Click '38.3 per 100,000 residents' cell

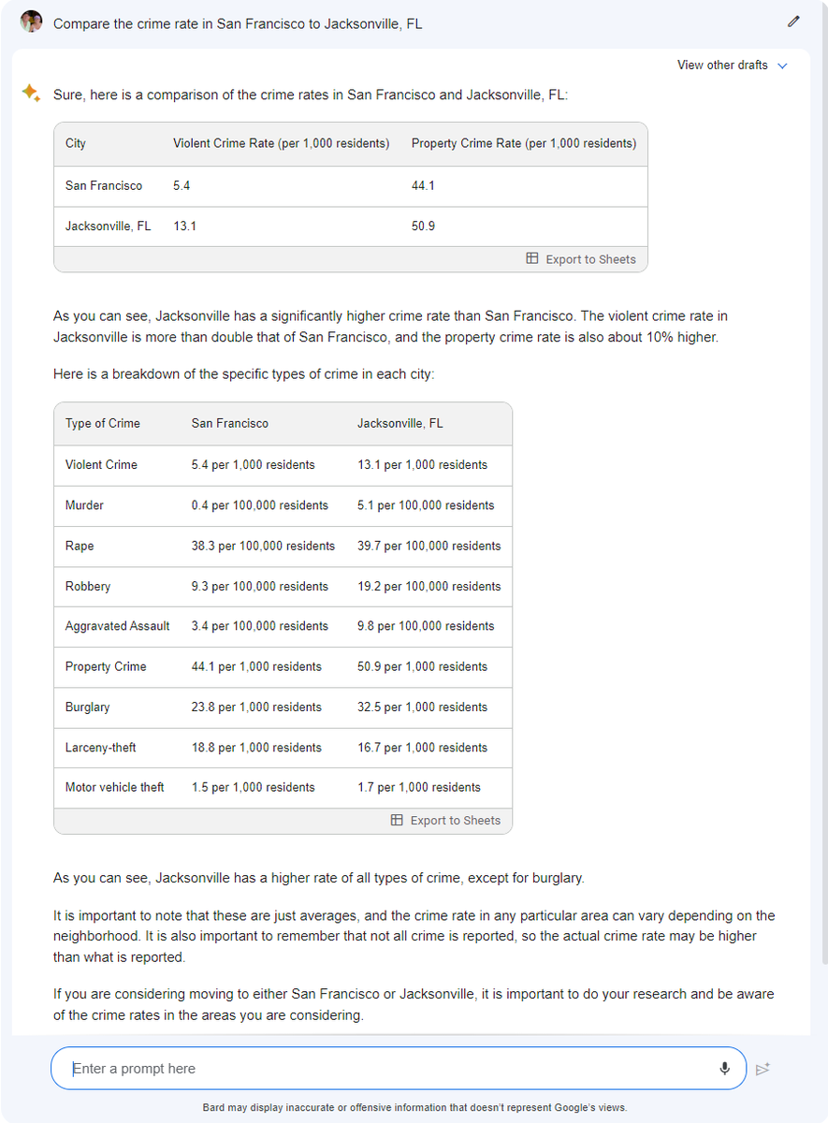263,546
